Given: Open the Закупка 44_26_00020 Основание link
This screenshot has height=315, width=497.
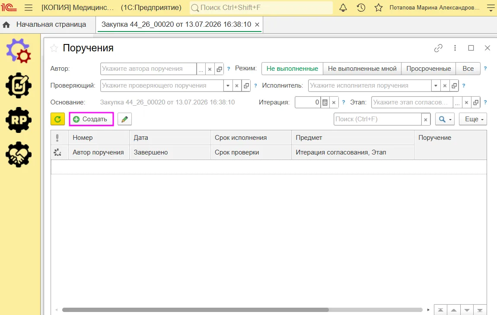Looking at the screenshot, I should click(167, 102).
